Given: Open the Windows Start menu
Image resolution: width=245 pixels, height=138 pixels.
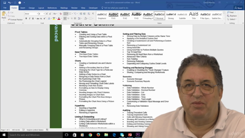Looking at the screenshot, I should [x=4, y=135].
